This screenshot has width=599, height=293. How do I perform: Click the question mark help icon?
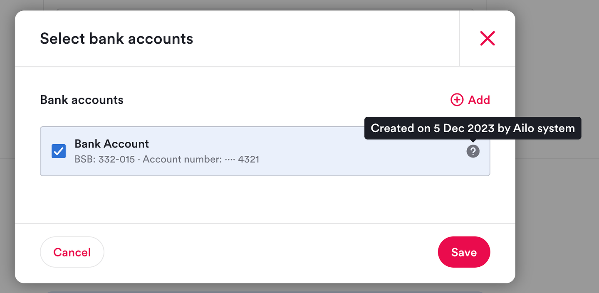[473, 151]
